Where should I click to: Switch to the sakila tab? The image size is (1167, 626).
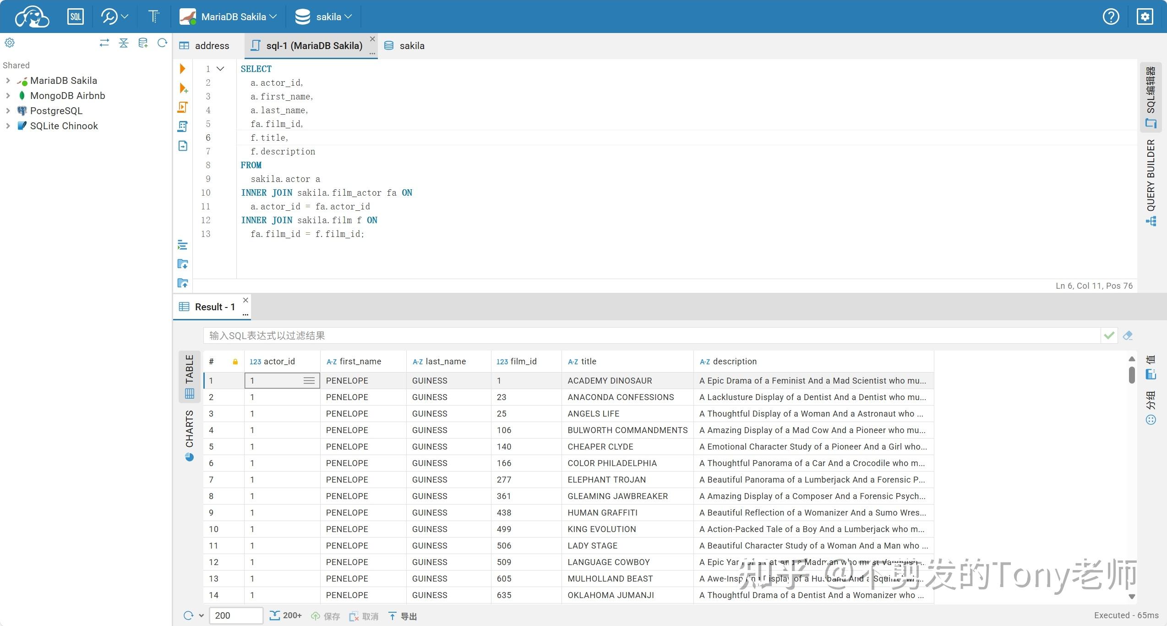pos(405,46)
